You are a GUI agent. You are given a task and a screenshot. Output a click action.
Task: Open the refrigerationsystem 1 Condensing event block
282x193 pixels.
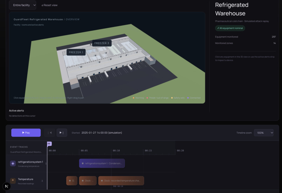[102, 163]
